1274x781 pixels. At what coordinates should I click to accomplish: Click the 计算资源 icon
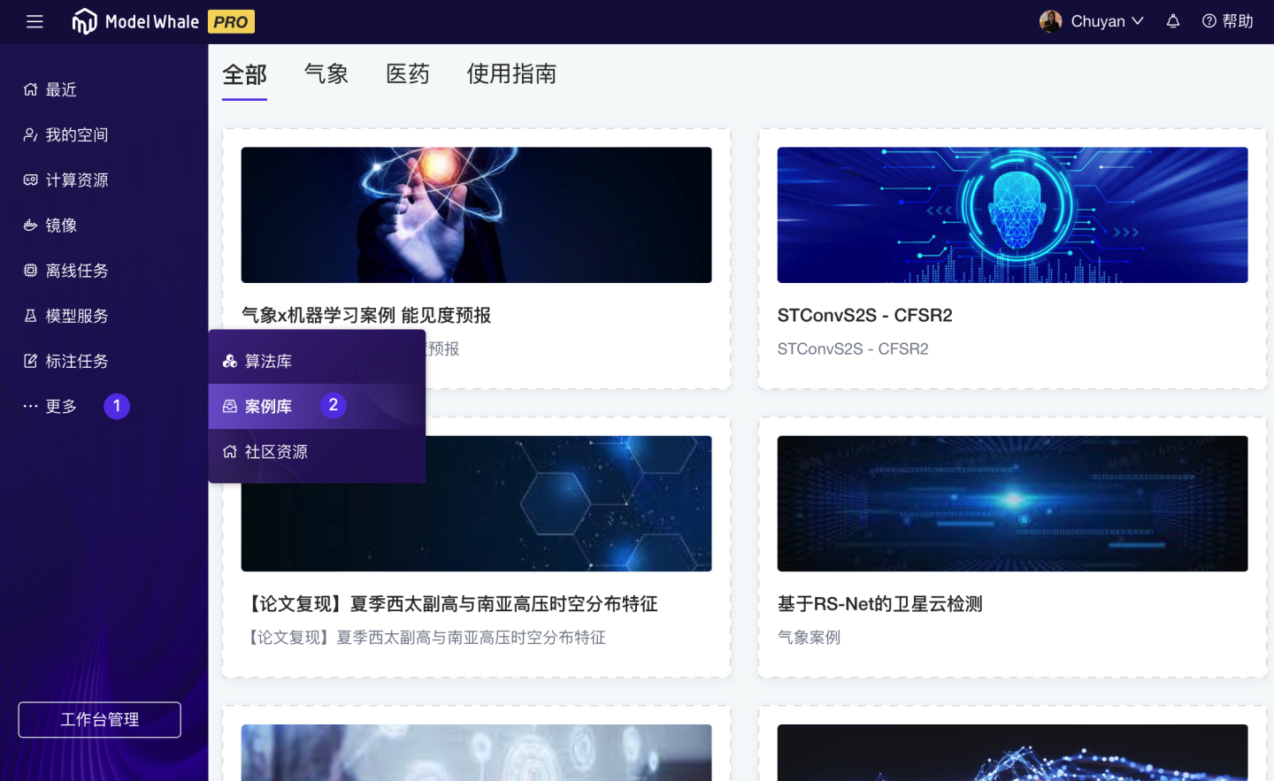click(30, 180)
